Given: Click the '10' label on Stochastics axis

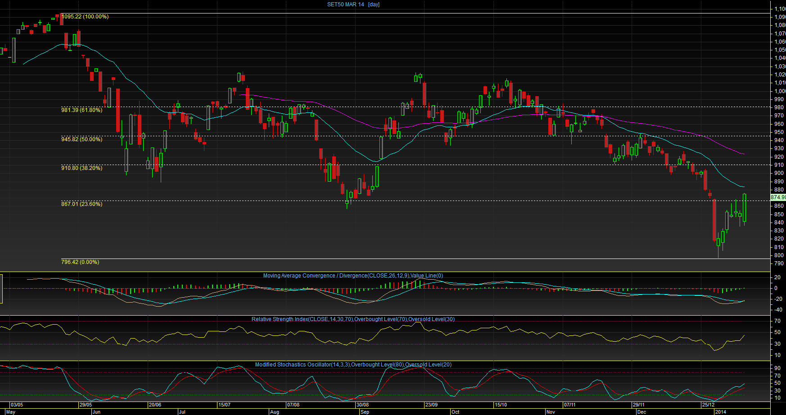Looking at the screenshot, I should (777, 398).
